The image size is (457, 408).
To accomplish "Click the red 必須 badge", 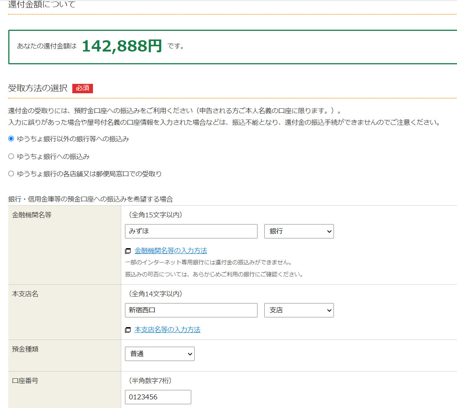I will tap(82, 88).
